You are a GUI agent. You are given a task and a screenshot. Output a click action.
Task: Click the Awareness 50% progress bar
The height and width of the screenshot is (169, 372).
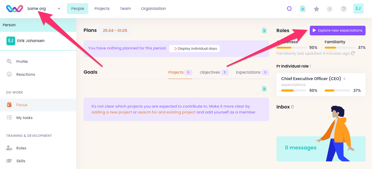tap(291, 47)
